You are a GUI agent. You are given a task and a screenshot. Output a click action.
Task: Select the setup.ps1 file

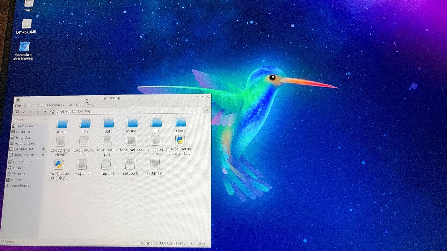(106, 167)
